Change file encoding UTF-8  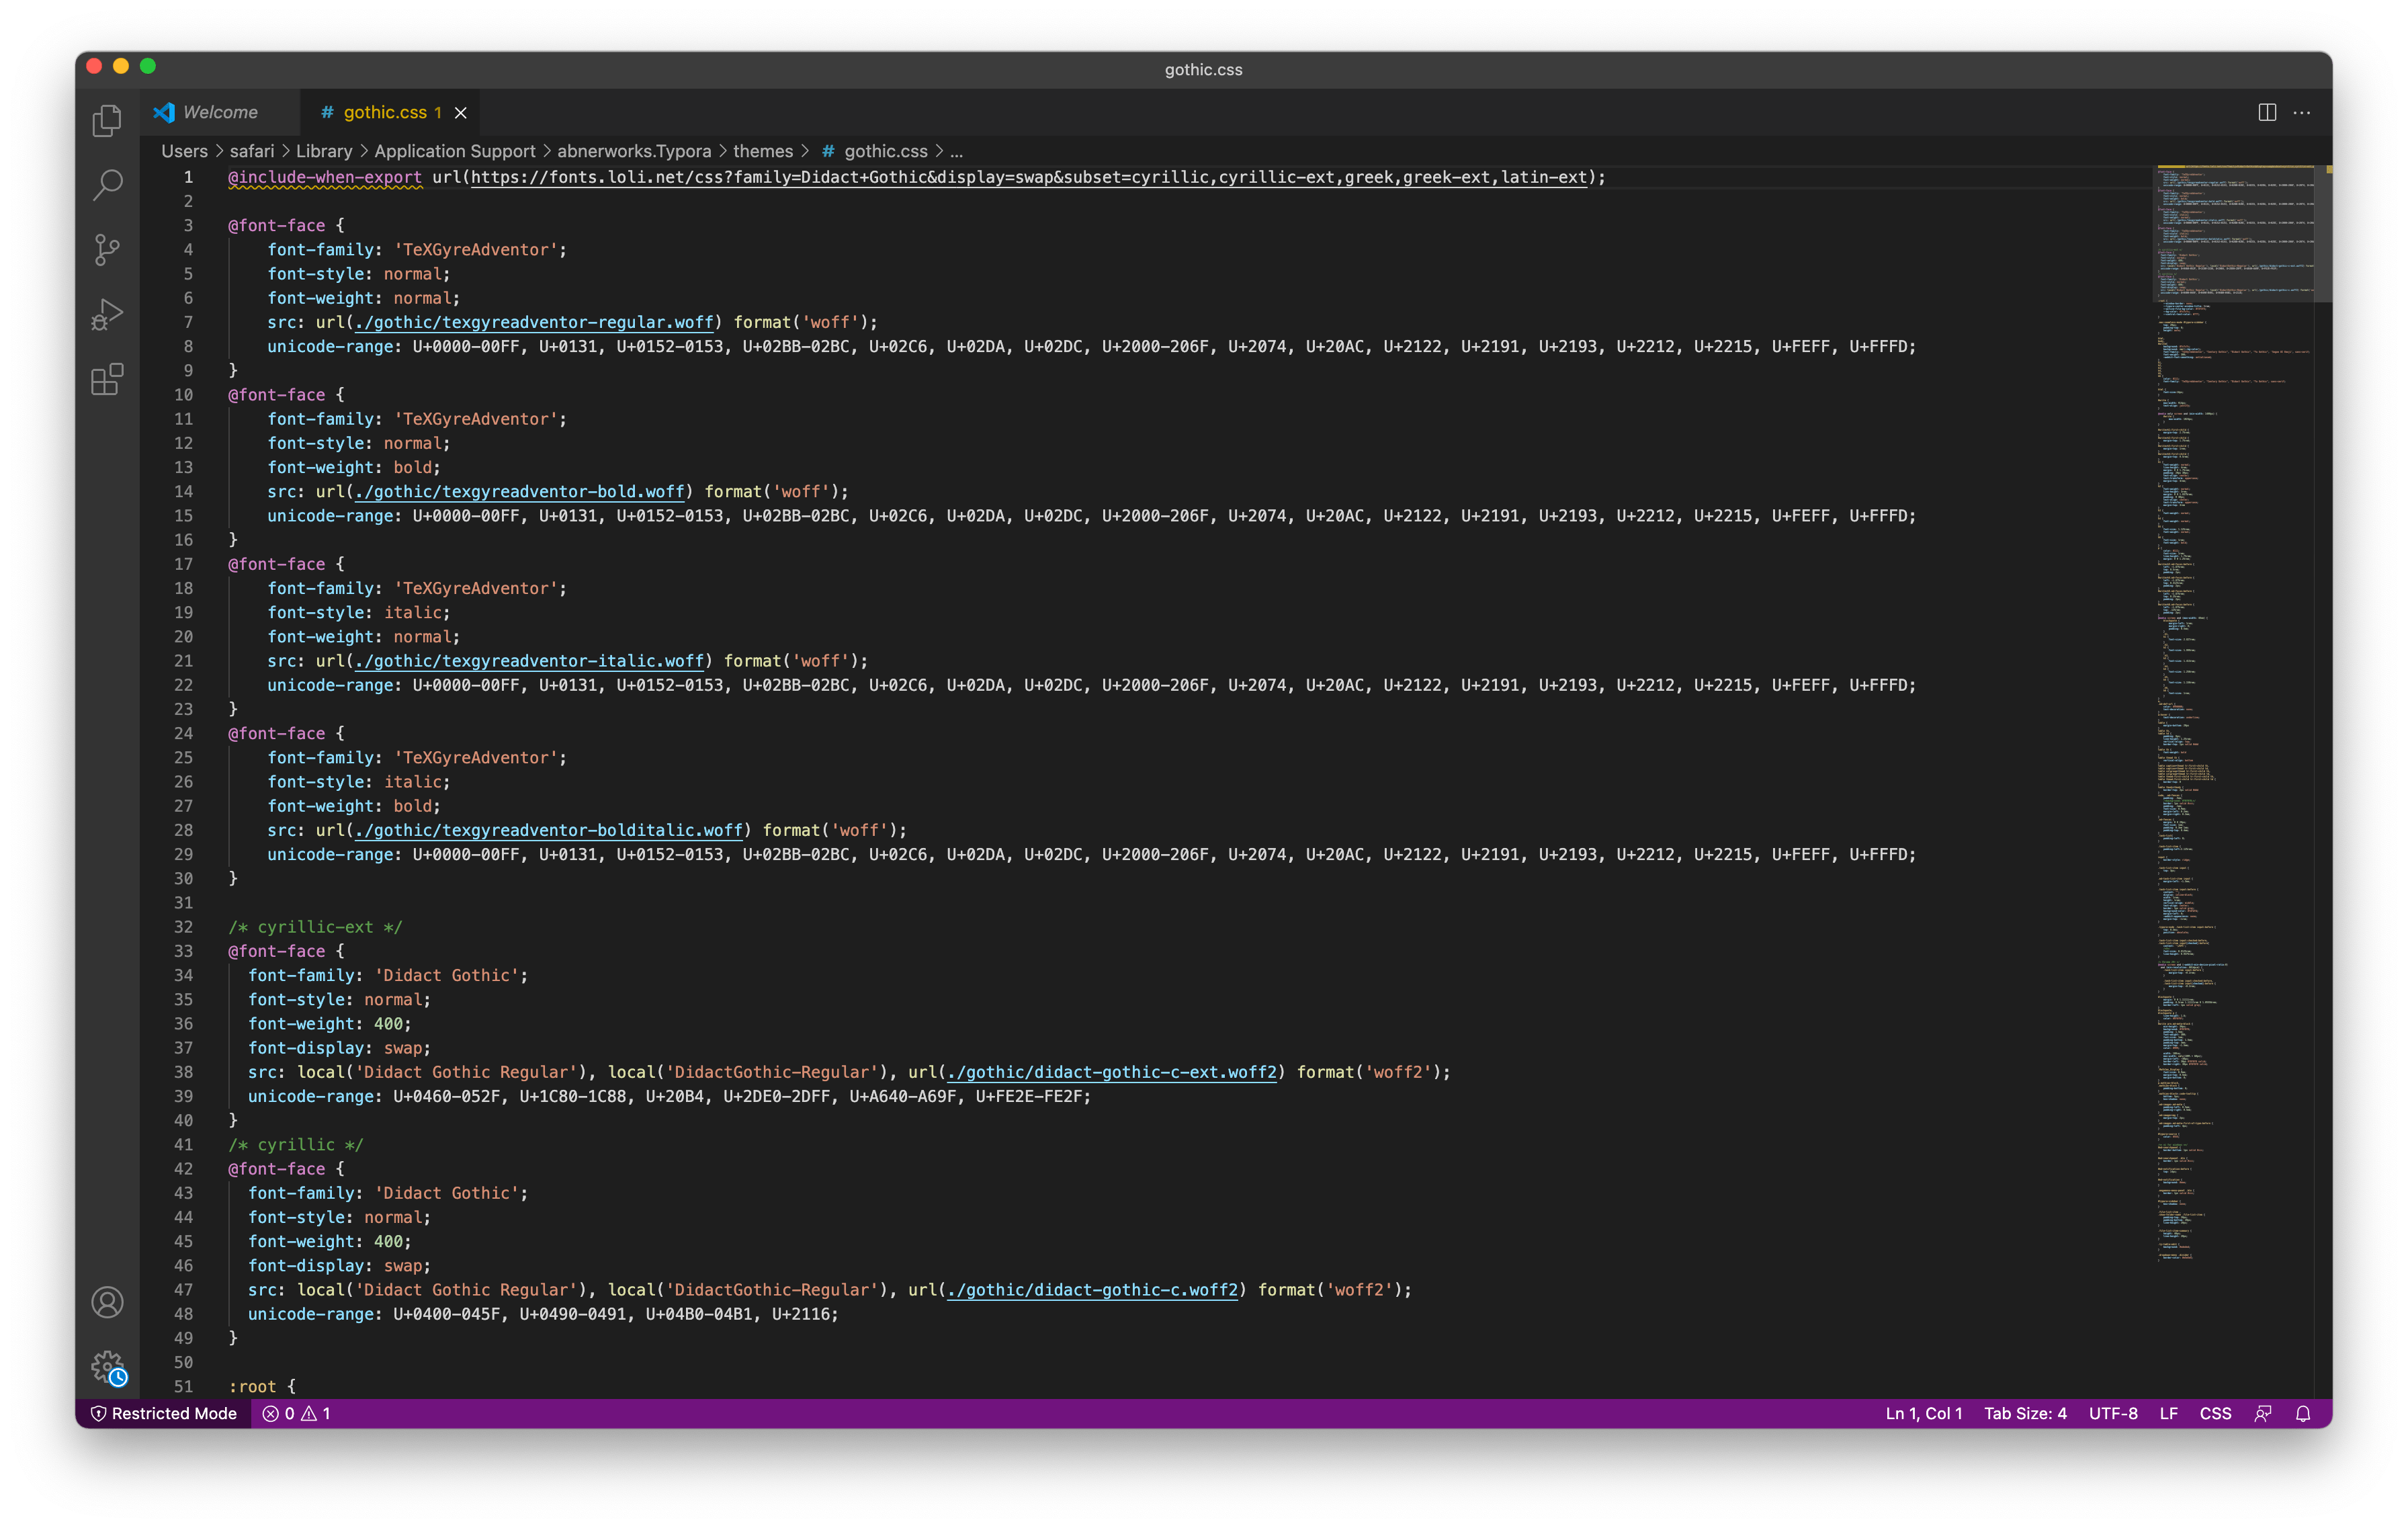click(x=2113, y=1413)
